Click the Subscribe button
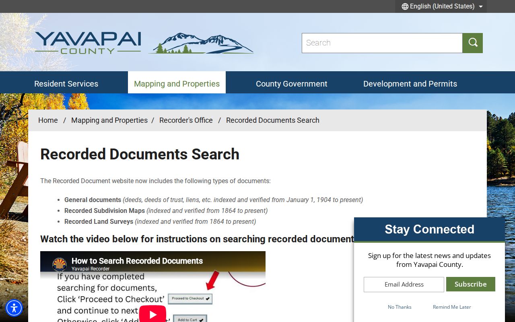 (470, 284)
